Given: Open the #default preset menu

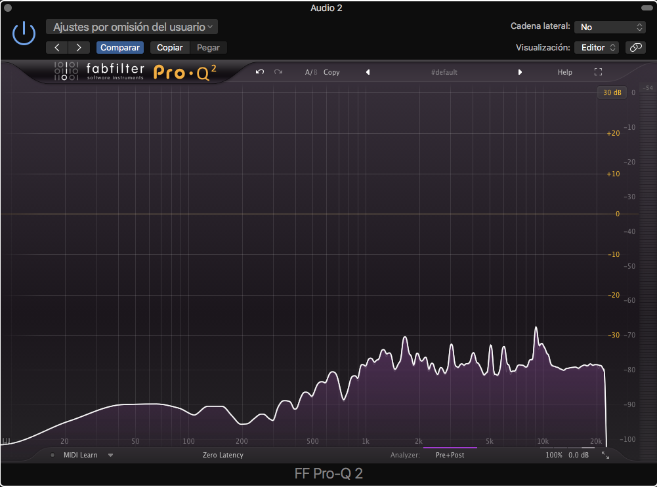Looking at the screenshot, I should pyautogui.click(x=444, y=72).
